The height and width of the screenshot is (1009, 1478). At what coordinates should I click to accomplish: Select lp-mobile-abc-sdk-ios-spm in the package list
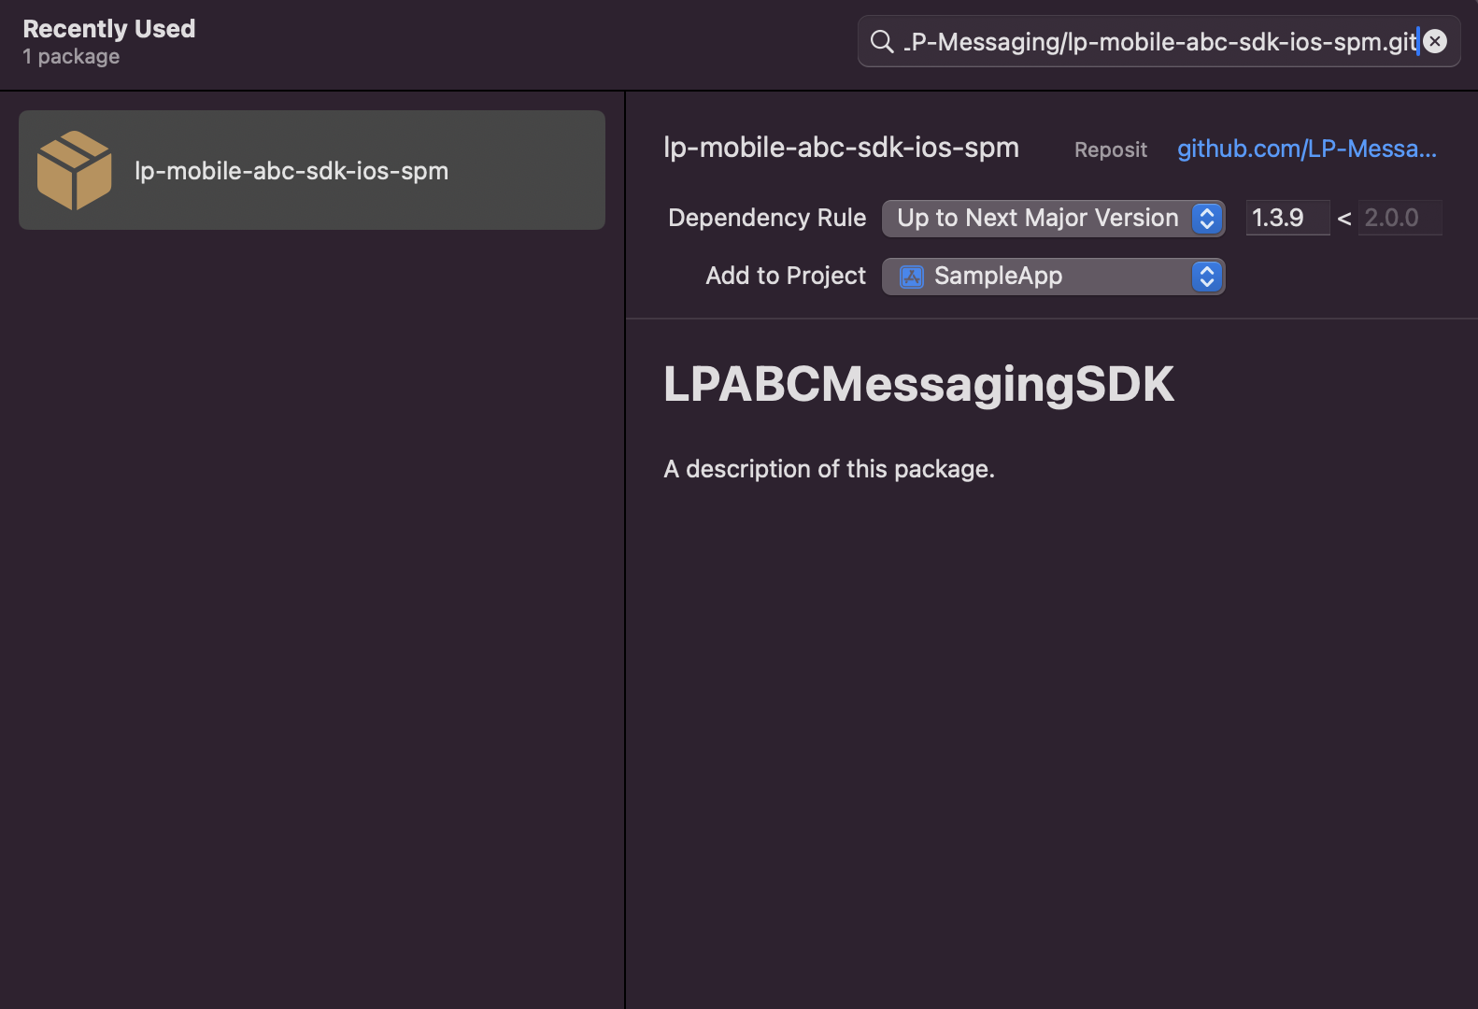[312, 170]
